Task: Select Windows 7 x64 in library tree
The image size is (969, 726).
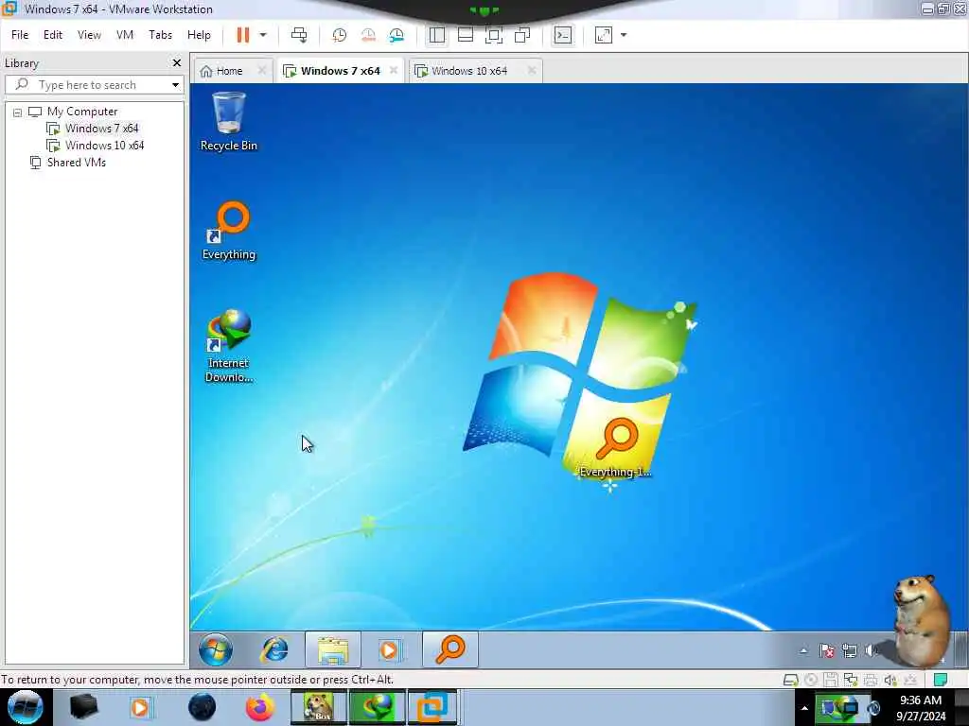Action: tap(102, 129)
